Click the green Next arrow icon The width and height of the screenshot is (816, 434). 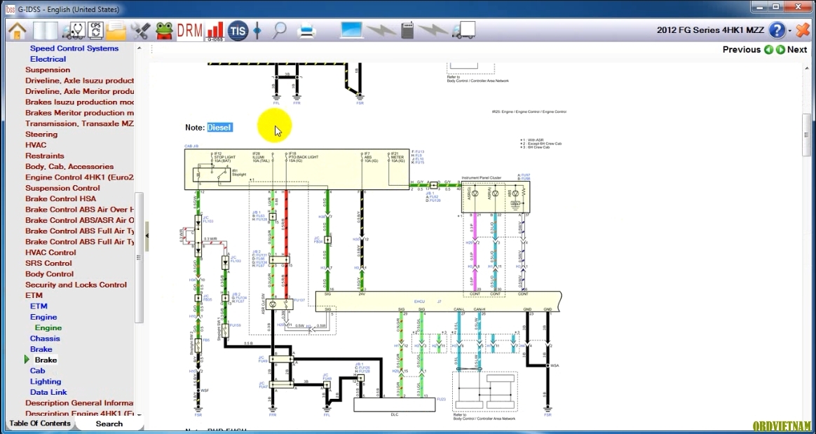tap(780, 50)
